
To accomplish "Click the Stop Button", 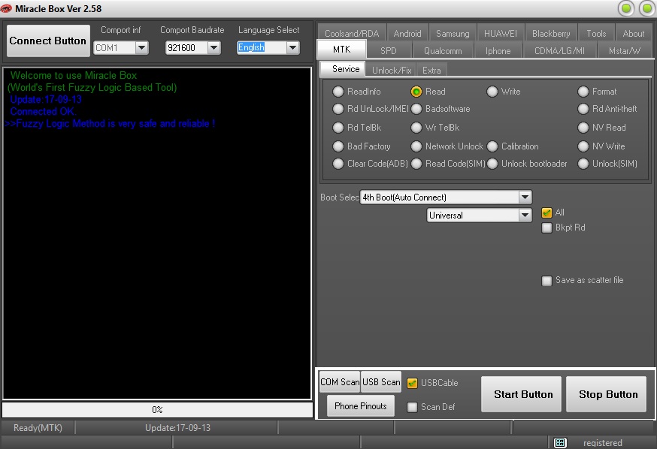I will point(607,394).
